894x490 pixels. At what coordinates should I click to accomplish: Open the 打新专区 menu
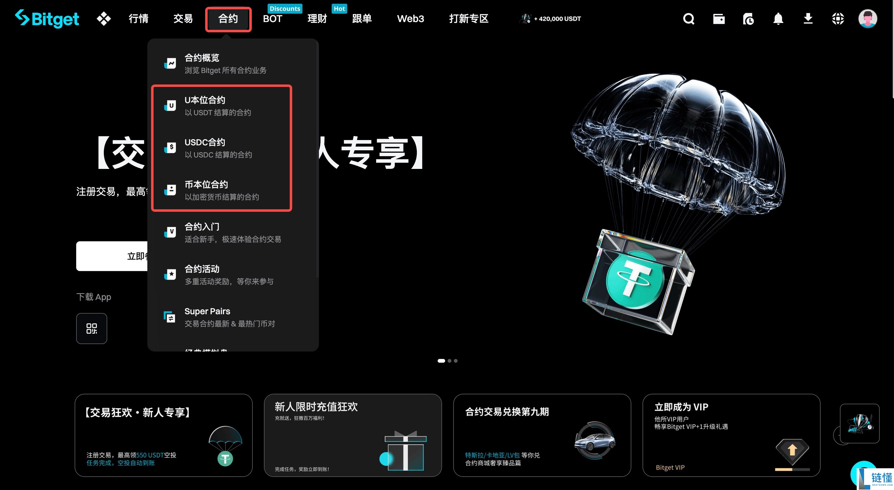pos(468,19)
